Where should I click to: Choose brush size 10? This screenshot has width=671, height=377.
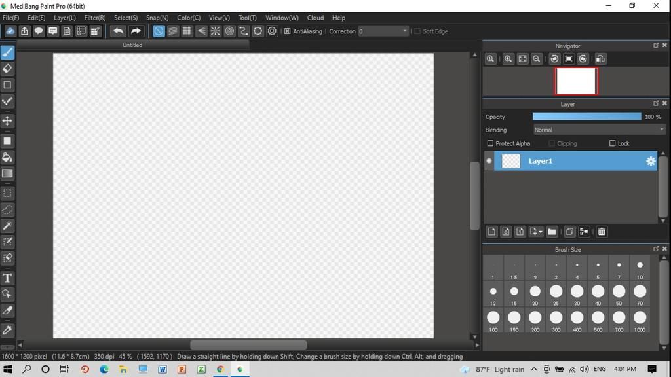[640, 269]
